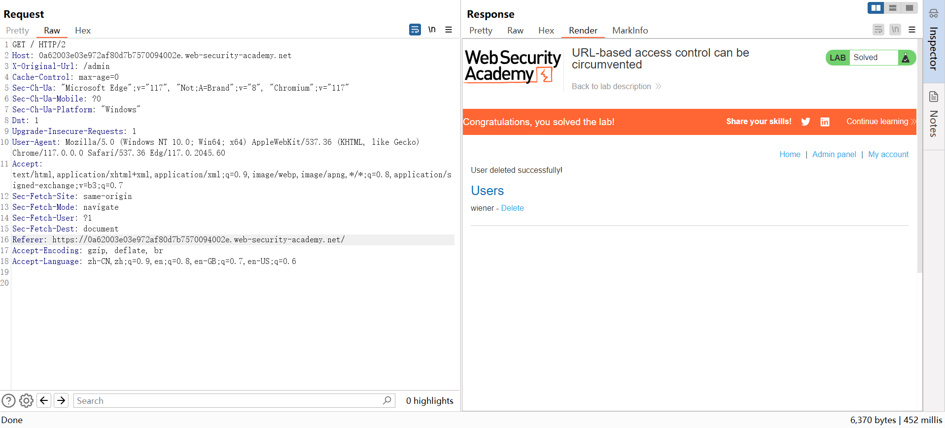The image size is (945, 428).
Task: Click the Accept-Encoding header line
Action: 87,251
